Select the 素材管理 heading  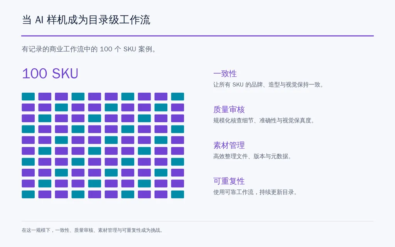(229, 145)
